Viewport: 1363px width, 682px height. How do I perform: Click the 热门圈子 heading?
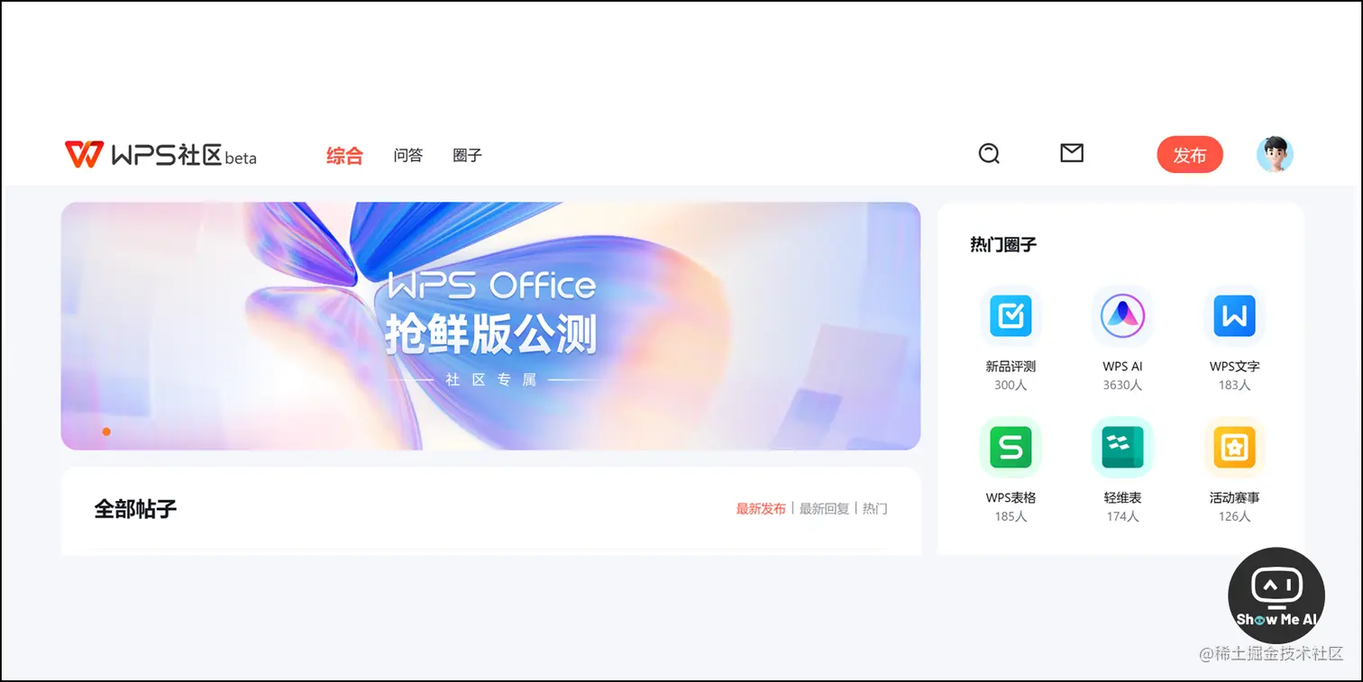pos(1003,244)
